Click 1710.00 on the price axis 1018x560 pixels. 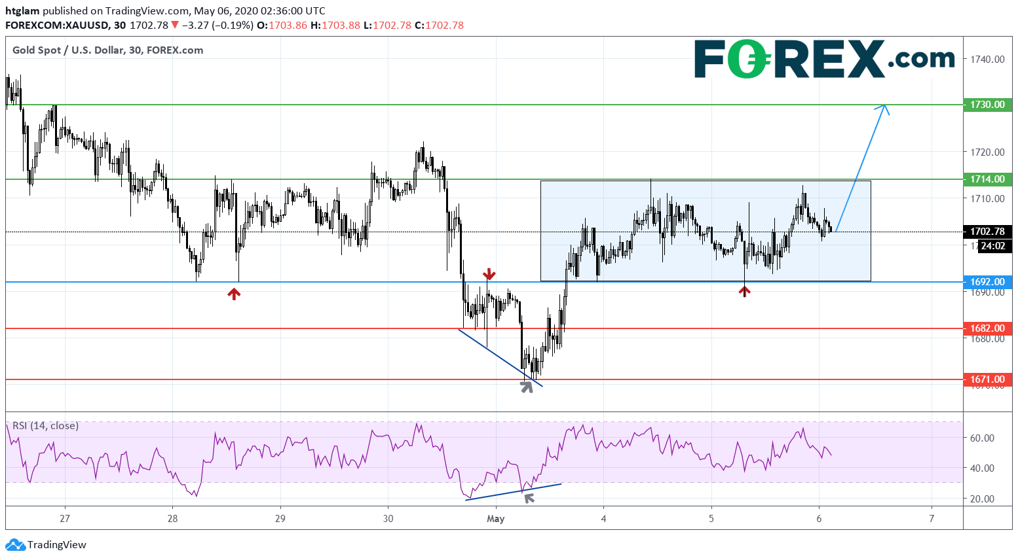(x=988, y=198)
